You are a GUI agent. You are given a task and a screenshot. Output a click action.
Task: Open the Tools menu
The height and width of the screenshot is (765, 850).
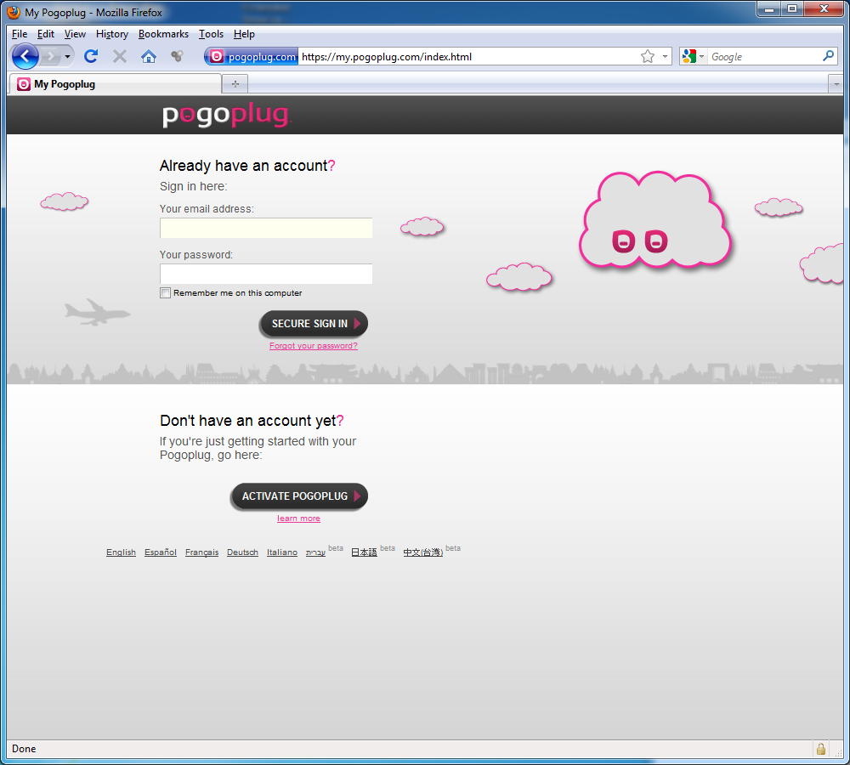coord(211,34)
